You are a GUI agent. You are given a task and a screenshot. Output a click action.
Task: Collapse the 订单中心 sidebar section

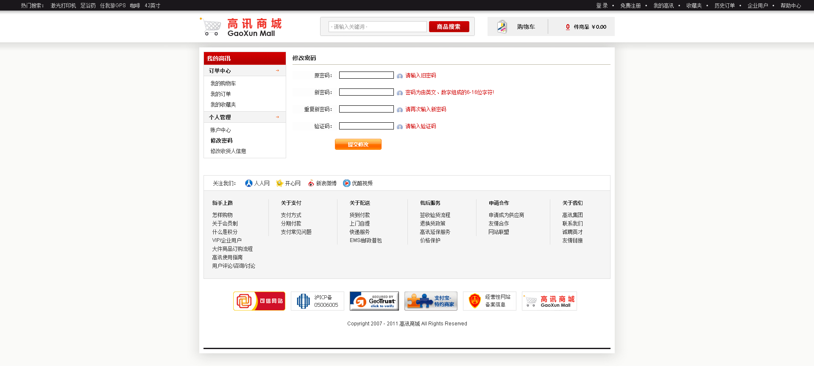coord(277,71)
